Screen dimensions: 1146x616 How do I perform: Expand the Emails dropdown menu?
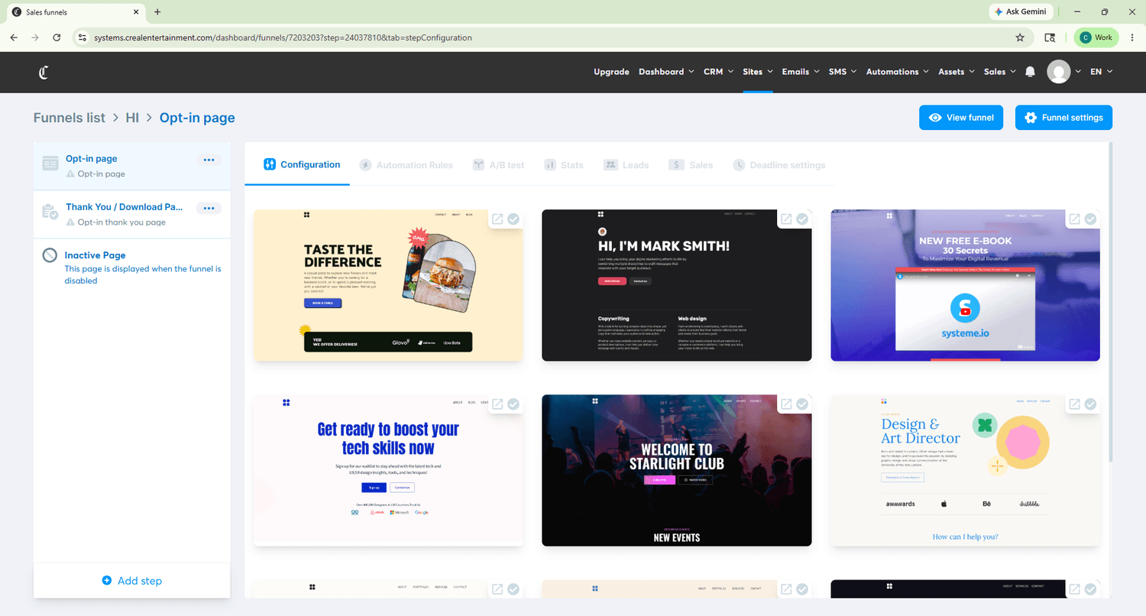tap(801, 72)
